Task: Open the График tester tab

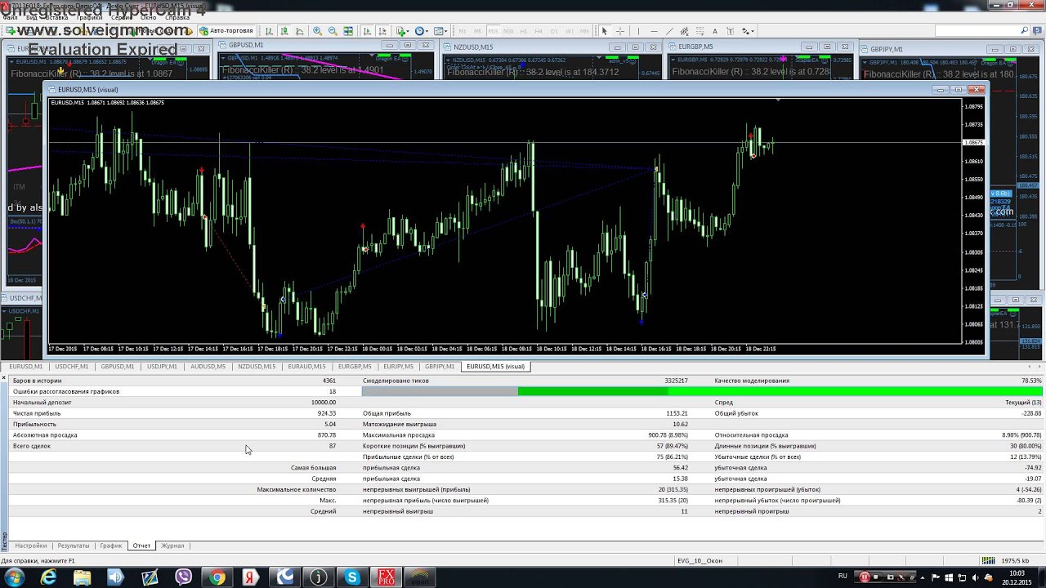Action: point(111,546)
